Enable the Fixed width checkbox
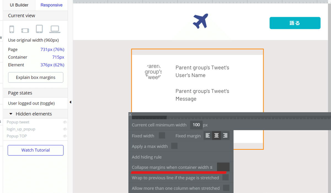Image resolution: width=331 pixels, height=193 pixels. (x=162, y=136)
